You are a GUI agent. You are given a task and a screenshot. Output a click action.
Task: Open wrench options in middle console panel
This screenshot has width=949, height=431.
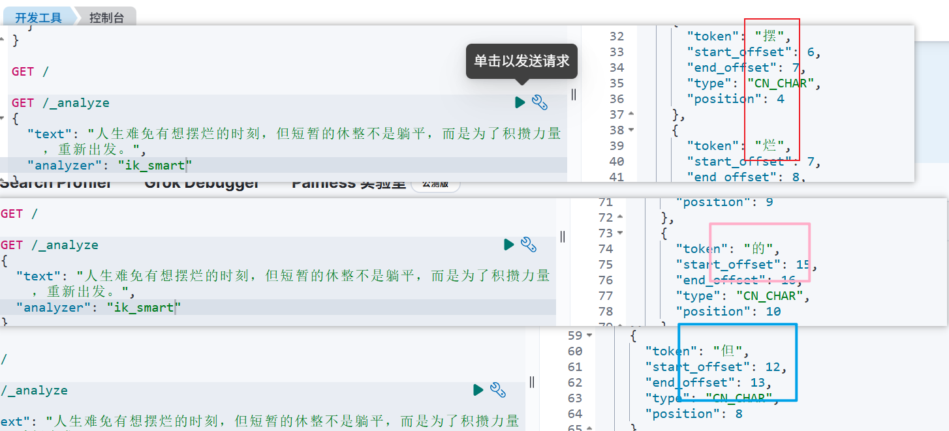pyautogui.click(x=528, y=245)
